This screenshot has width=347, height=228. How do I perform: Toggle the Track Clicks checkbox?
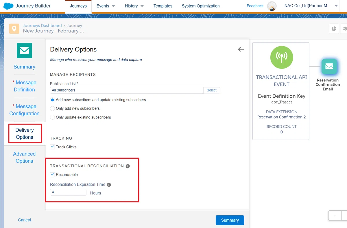pyautogui.click(x=52, y=147)
